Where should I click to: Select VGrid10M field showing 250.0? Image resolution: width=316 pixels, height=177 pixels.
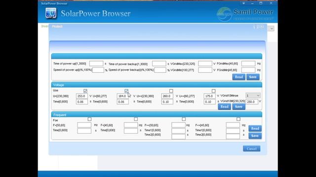click(x=252, y=102)
